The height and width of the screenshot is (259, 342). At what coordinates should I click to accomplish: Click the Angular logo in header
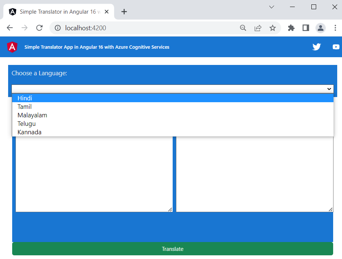[x=12, y=47]
